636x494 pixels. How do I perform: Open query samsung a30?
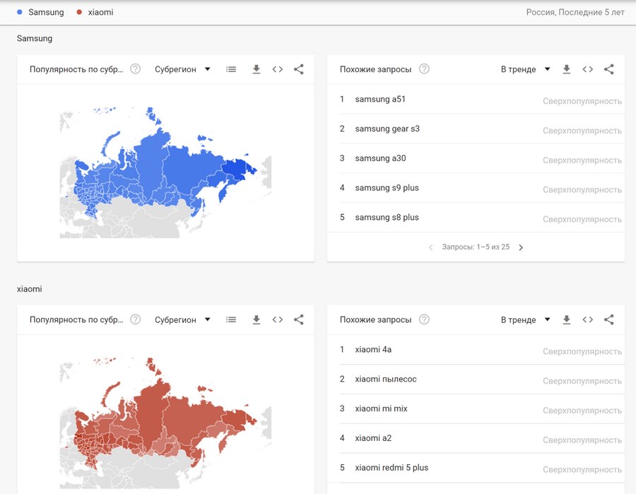[x=380, y=158]
